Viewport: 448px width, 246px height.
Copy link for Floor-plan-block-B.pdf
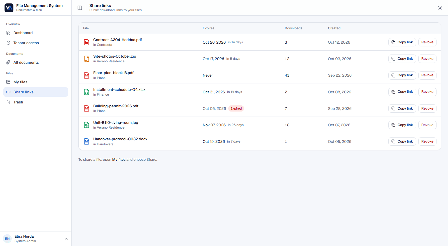click(402, 75)
